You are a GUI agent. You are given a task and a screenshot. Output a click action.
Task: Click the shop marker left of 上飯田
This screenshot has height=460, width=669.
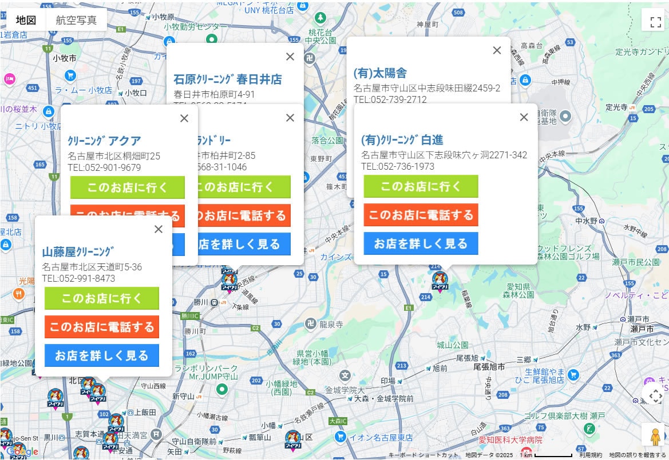(116, 422)
